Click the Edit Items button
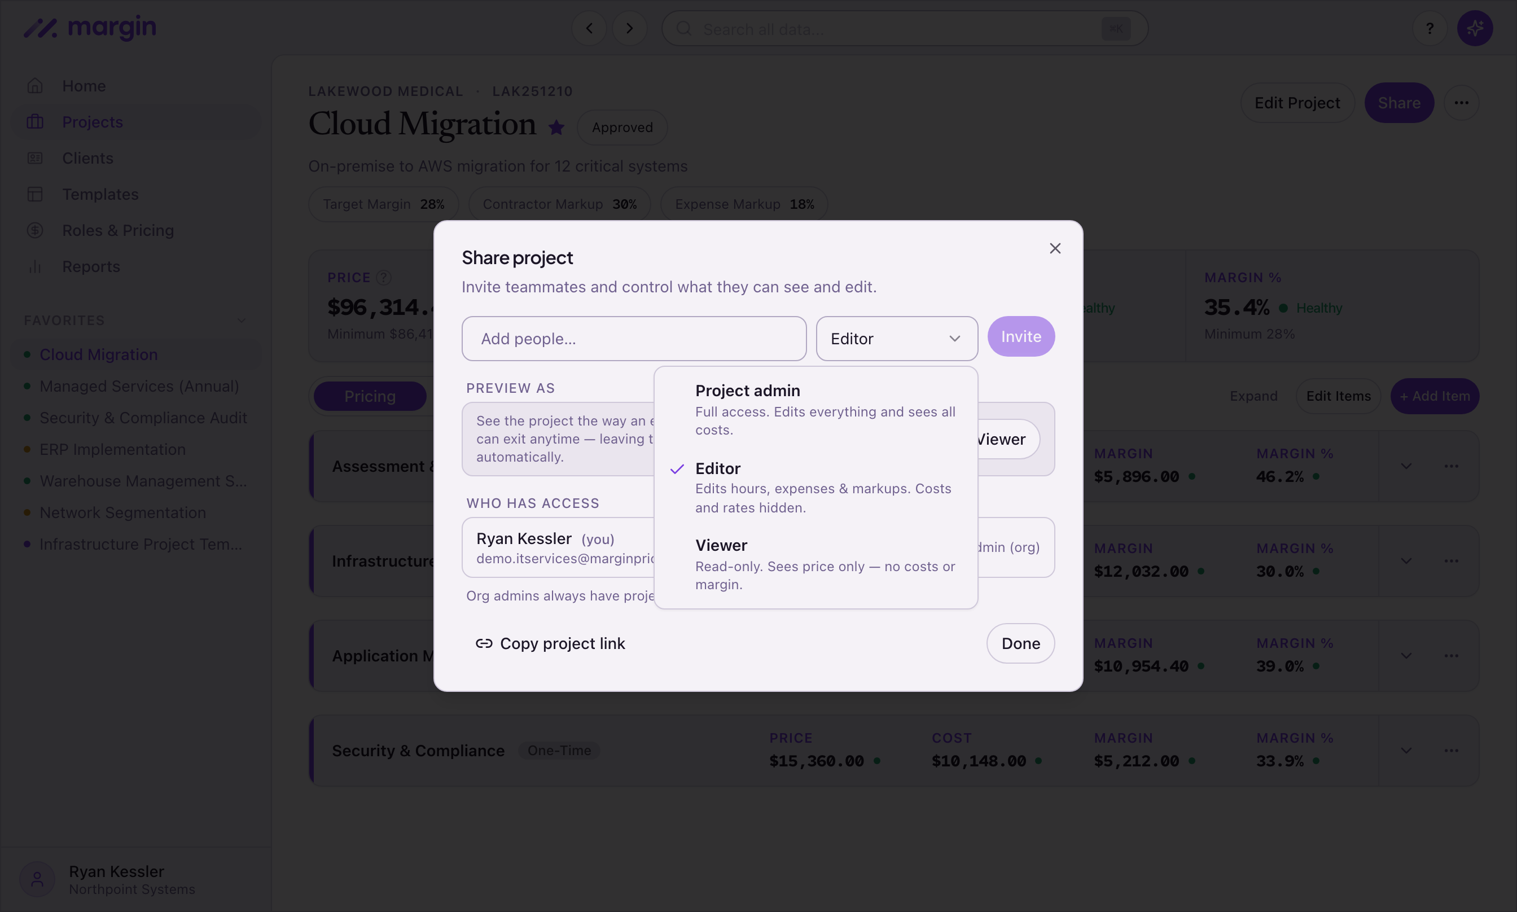 1338,396
